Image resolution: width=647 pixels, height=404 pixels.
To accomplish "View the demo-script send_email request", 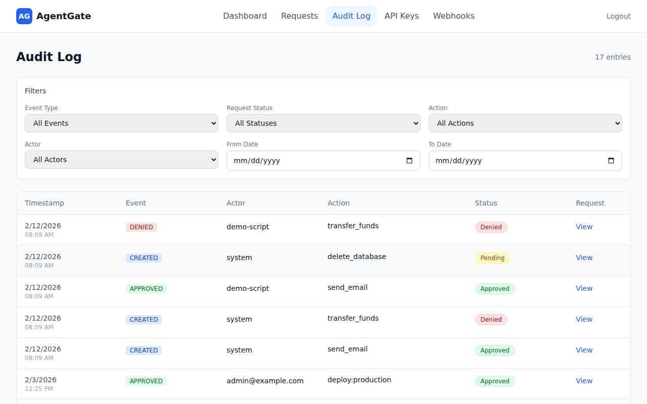I will [x=584, y=288].
